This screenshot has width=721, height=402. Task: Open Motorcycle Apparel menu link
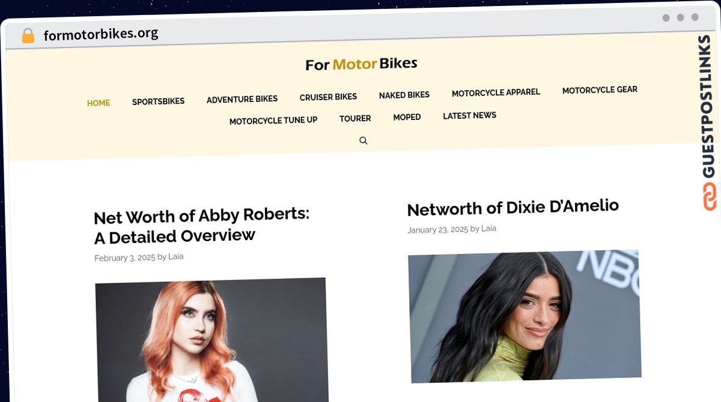coord(496,93)
